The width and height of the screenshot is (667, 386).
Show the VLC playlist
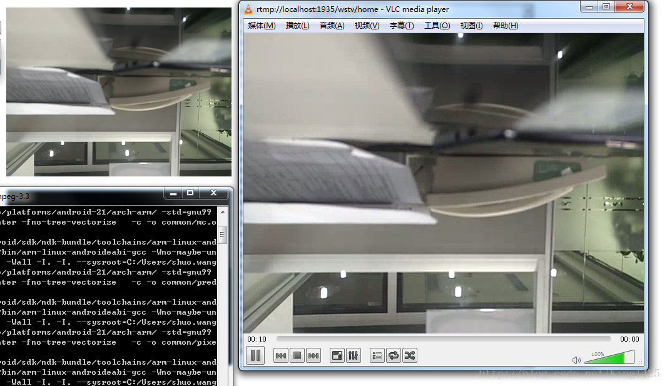coord(377,356)
